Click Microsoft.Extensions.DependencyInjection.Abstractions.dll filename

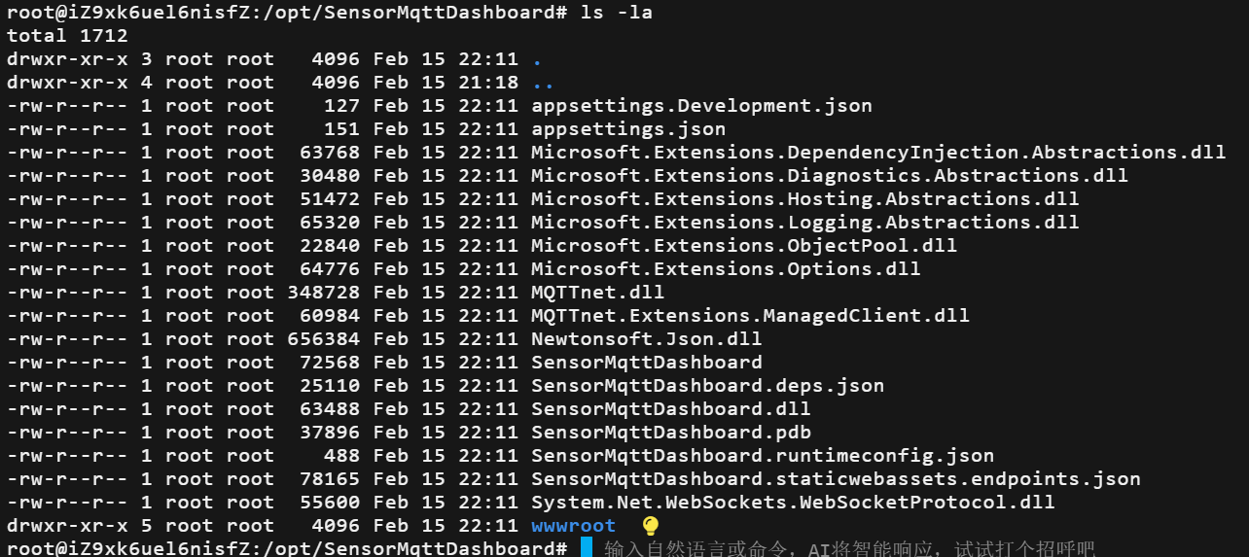click(878, 153)
